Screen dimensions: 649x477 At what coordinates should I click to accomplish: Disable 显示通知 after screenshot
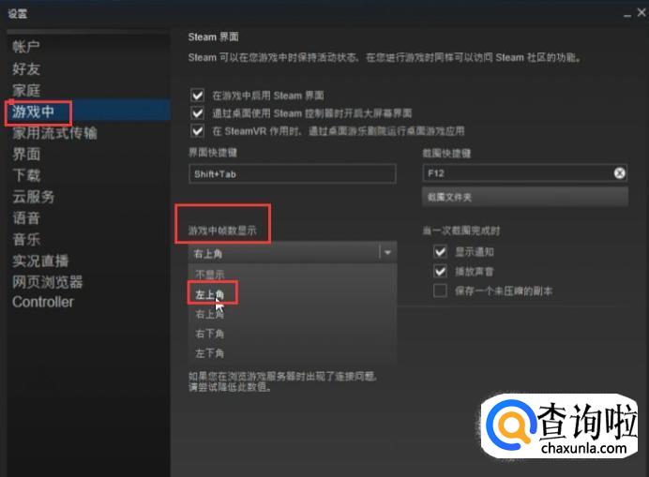coord(440,251)
